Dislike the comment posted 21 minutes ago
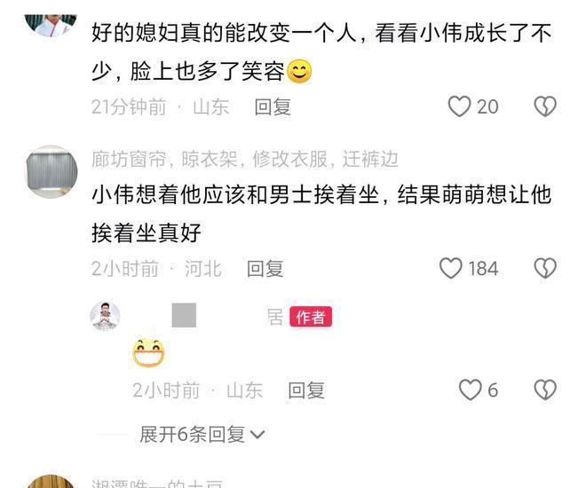Viewport: 586px width, 488px height. click(x=545, y=106)
